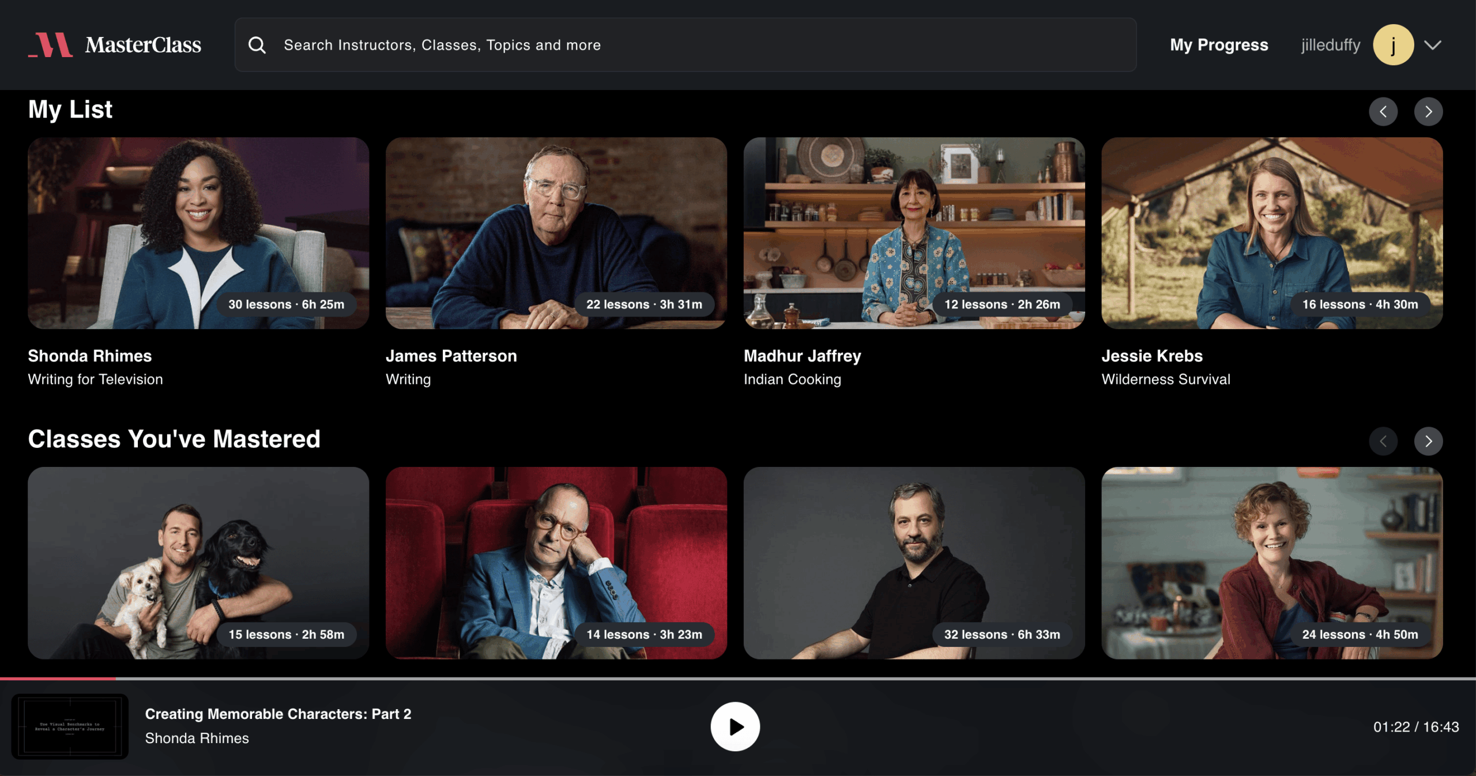Click the MasterClass logo

click(x=115, y=45)
